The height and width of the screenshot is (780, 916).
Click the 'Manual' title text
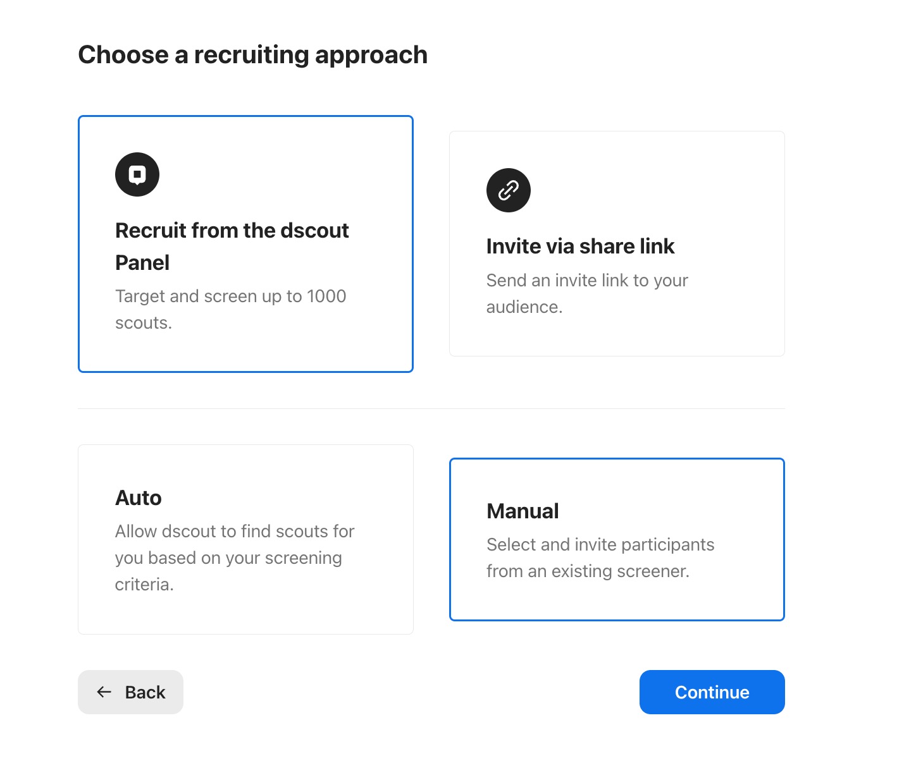(523, 511)
